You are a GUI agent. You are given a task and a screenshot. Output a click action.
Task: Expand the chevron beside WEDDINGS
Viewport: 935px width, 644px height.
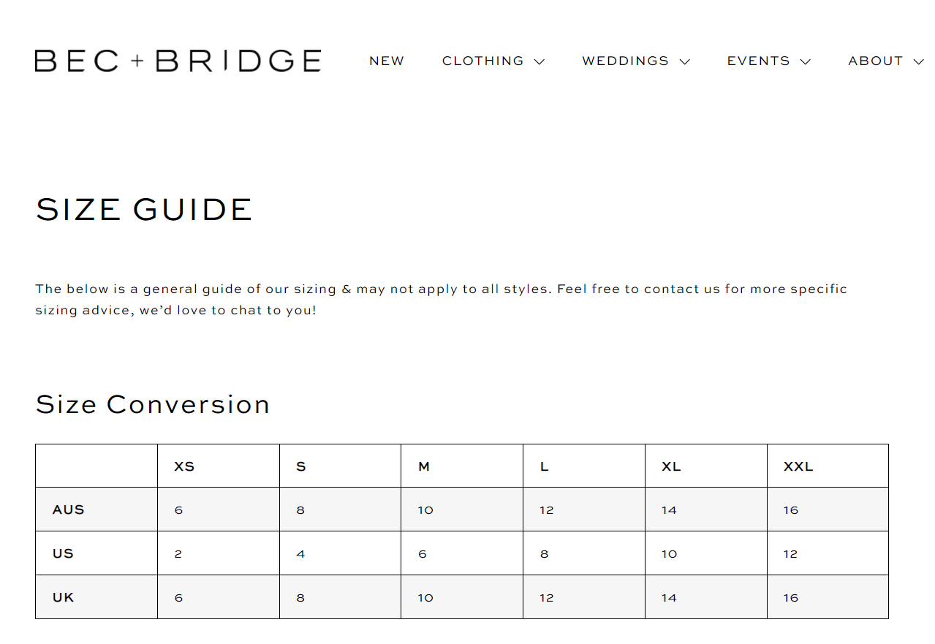pos(685,62)
